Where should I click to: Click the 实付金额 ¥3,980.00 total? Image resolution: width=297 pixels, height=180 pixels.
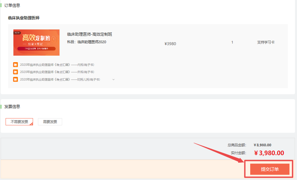269,153
